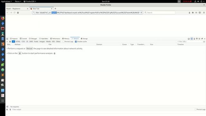Toggle the bottom-right Persist Logs checkbox
The image size is (206, 116).
[196, 110]
